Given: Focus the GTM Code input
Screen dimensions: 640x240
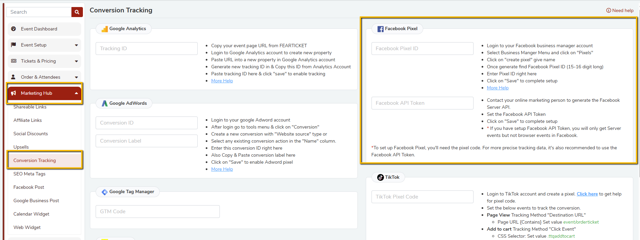Looking at the screenshot, I should point(158,212).
